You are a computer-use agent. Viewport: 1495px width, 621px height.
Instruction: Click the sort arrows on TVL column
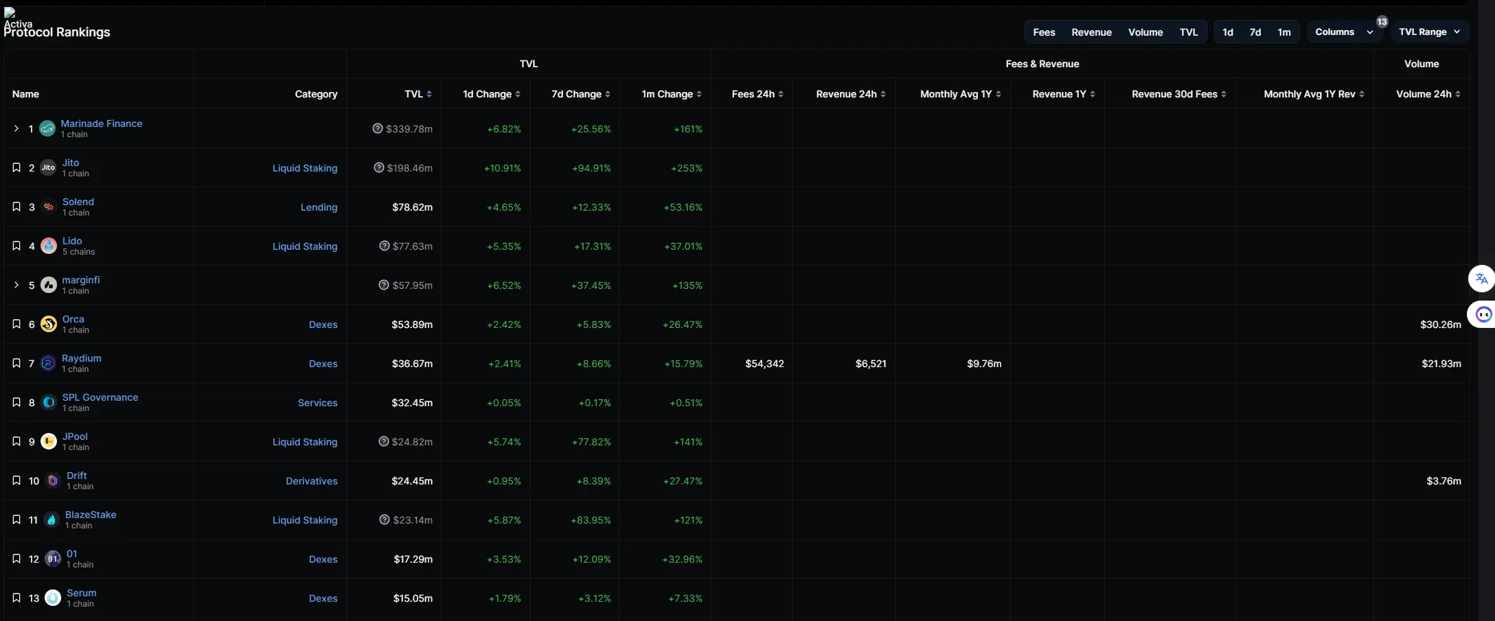click(x=429, y=94)
